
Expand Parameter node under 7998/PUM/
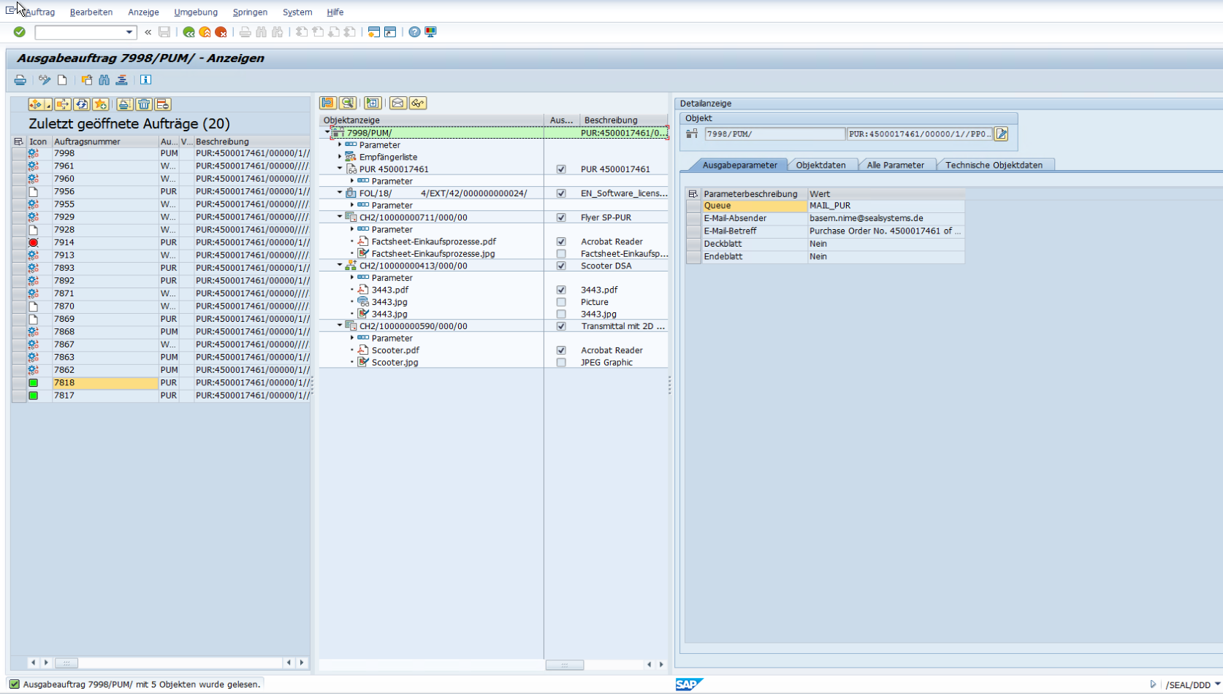tap(340, 144)
